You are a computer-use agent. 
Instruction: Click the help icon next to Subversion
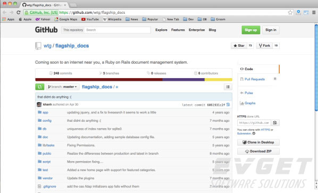point(254,133)
